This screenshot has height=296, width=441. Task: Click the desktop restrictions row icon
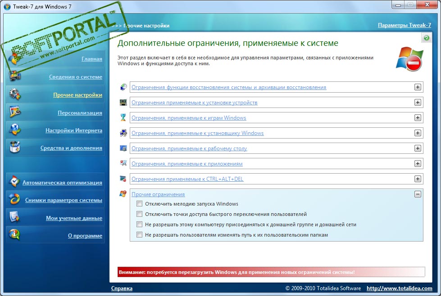[123, 148]
